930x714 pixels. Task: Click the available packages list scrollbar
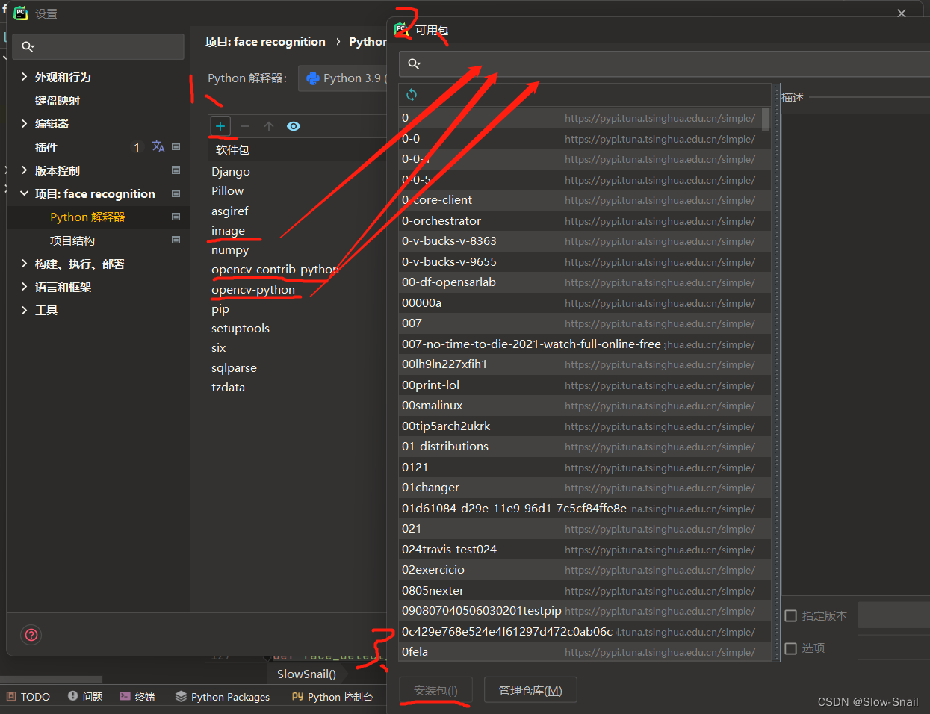[766, 119]
